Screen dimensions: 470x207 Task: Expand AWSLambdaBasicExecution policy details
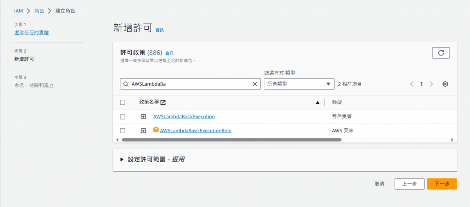[143, 117]
